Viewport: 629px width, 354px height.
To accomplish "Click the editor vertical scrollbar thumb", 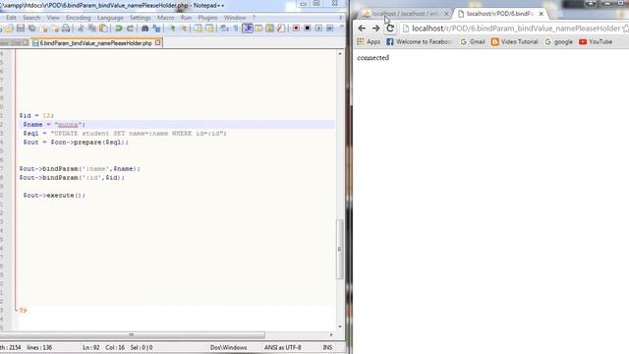I will pyautogui.click(x=340, y=249).
